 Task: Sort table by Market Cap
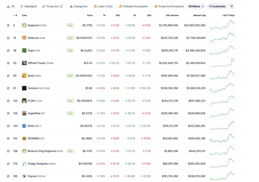click(x=200, y=15)
